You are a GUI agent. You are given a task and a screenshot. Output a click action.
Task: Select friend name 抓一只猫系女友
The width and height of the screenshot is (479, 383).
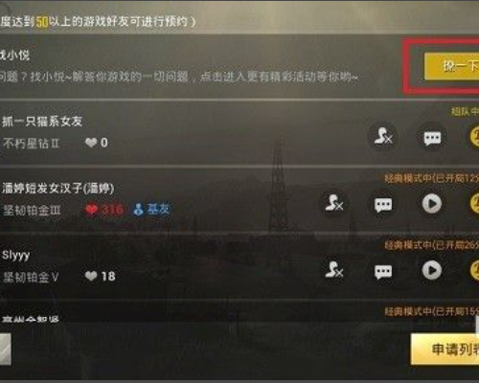(x=42, y=122)
